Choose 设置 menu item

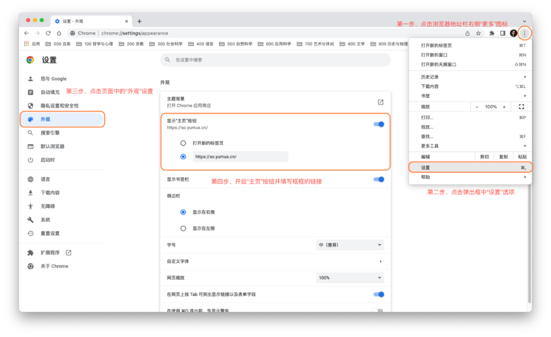470,167
